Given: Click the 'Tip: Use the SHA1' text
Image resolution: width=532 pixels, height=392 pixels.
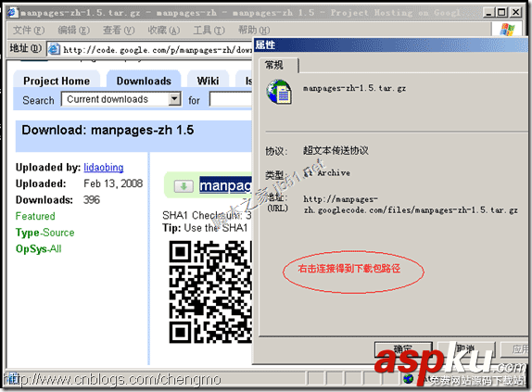Looking at the screenshot, I should tap(205, 228).
